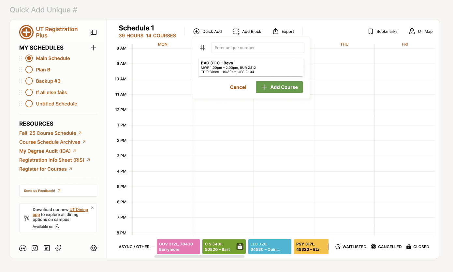Click the drag handle beside Untitled Schedule
This screenshot has height=272, width=453.
[x=21, y=104]
